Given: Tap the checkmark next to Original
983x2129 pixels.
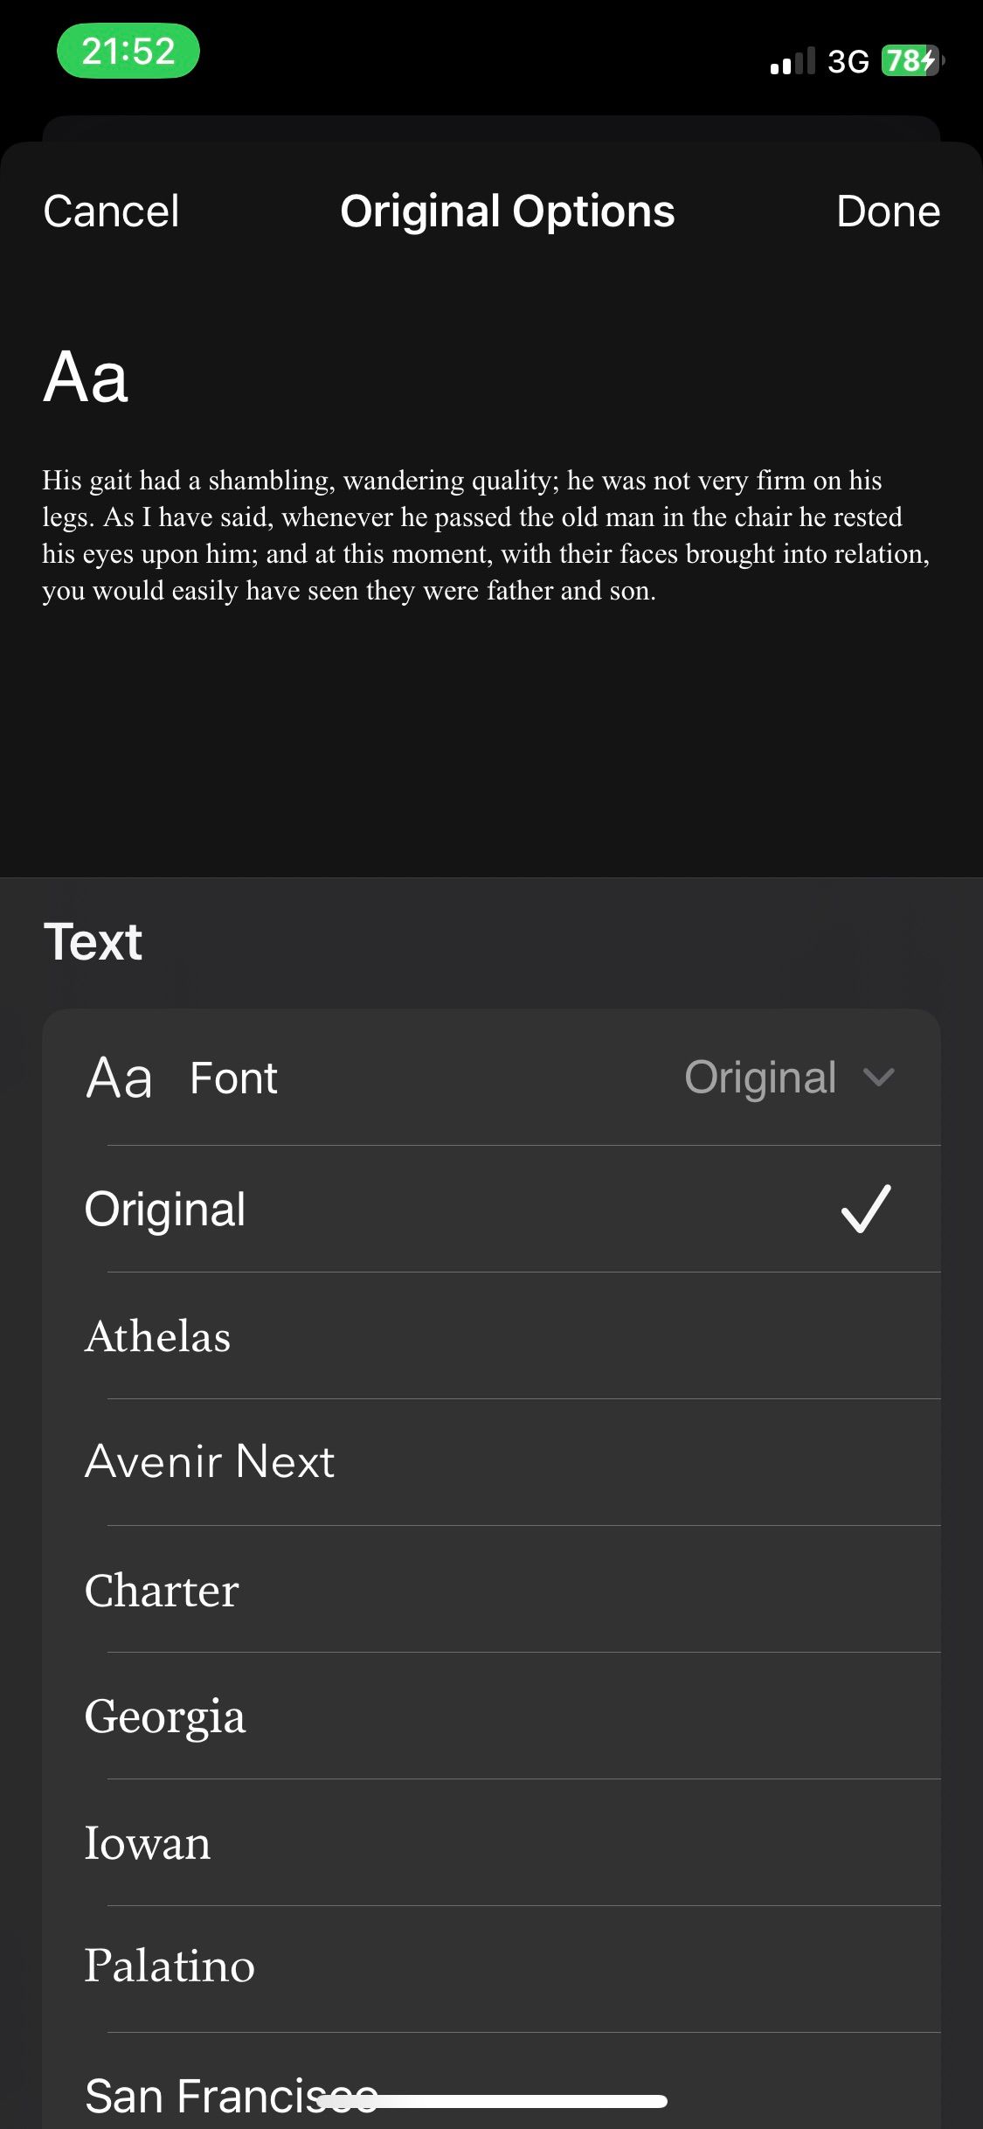Looking at the screenshot, I should point(865,1209).
